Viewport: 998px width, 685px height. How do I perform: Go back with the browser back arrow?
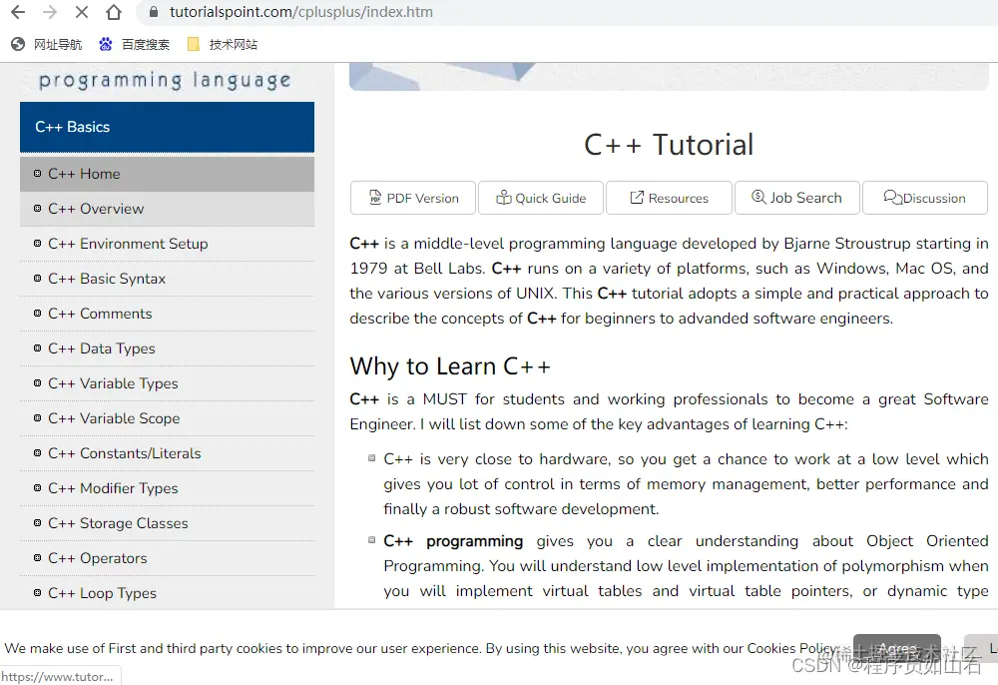[x=18, y=12]
